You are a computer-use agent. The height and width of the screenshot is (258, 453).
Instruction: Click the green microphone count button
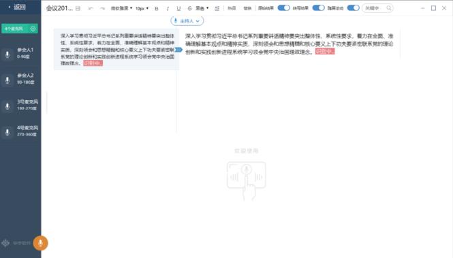(x=20, y=29)
